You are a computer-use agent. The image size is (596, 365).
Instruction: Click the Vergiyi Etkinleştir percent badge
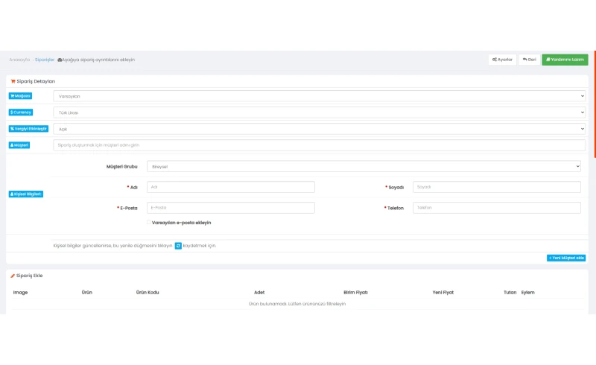coord(28,129)
